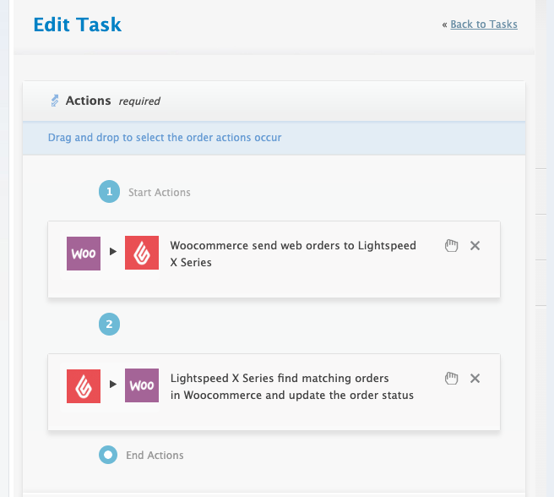
Task: Click the step 2 circle marker
Action: pos(109,324)
